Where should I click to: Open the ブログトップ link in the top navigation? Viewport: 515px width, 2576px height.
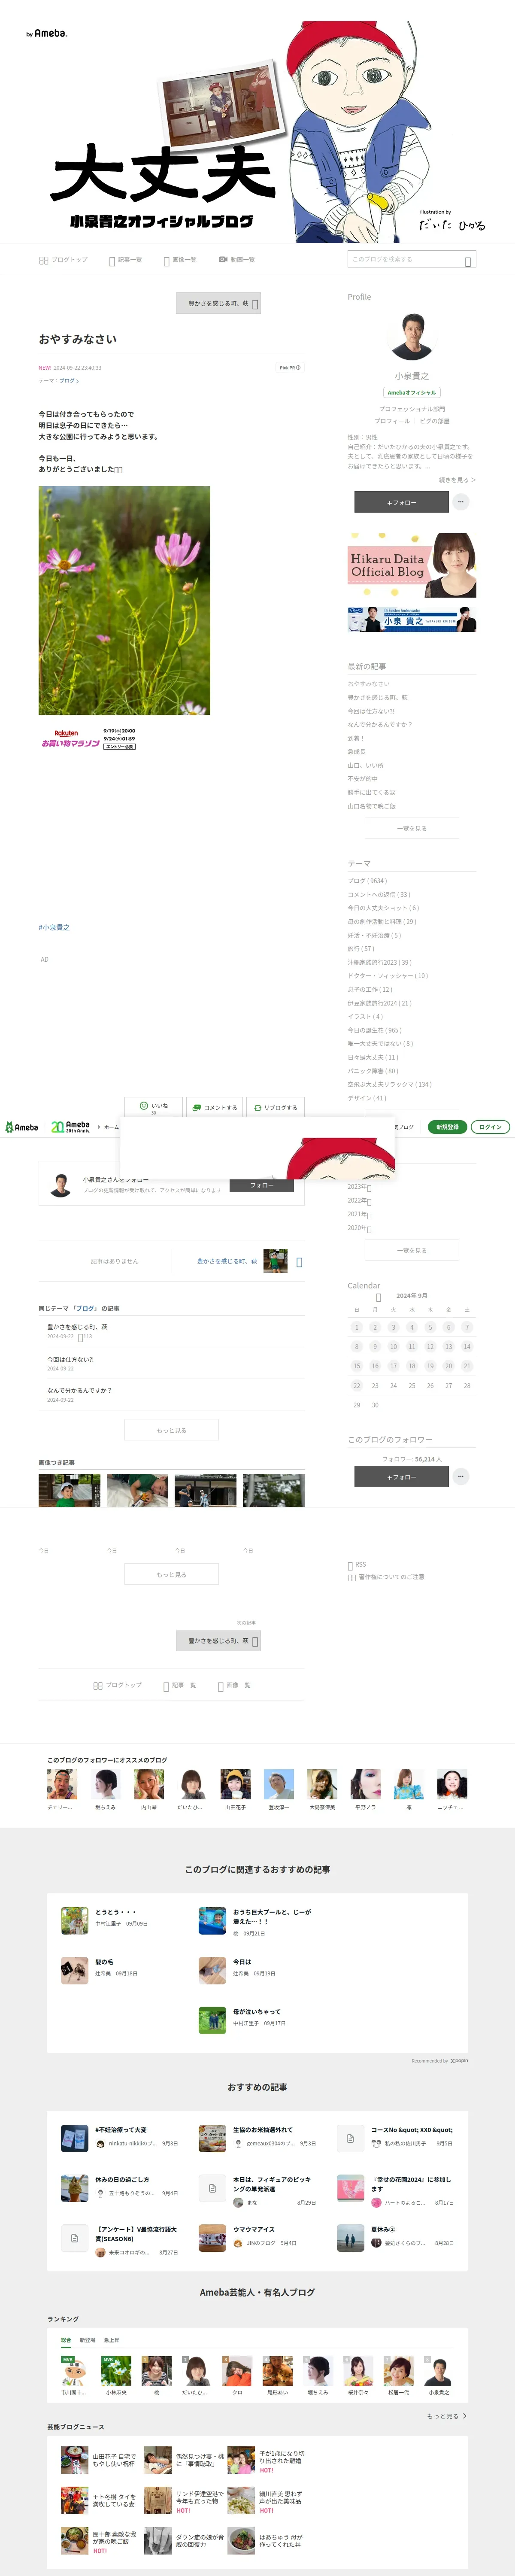pos(63,260)
